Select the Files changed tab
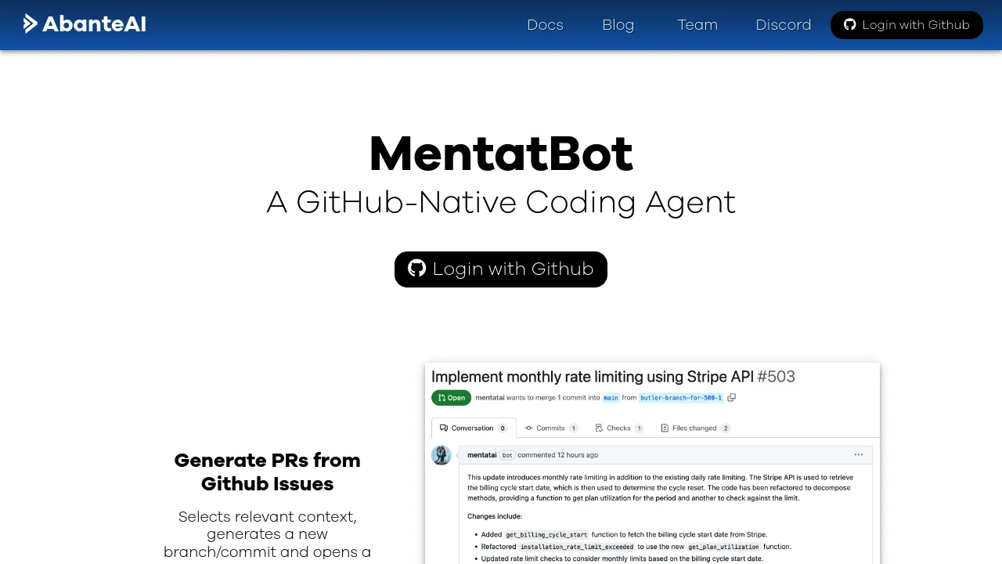Image resolution: width=1002 pixels, height=564 pixels. click(x=695, y=428)
